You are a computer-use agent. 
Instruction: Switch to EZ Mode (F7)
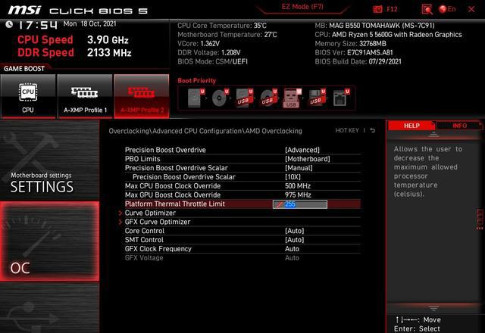click(x=302, y=7)
